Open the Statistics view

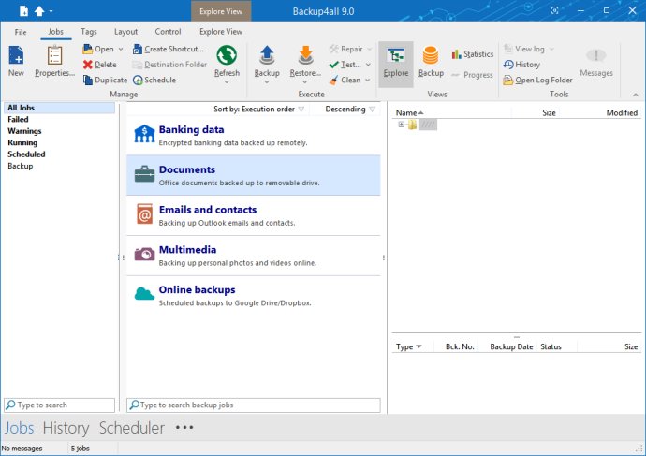tap(473, 54)
